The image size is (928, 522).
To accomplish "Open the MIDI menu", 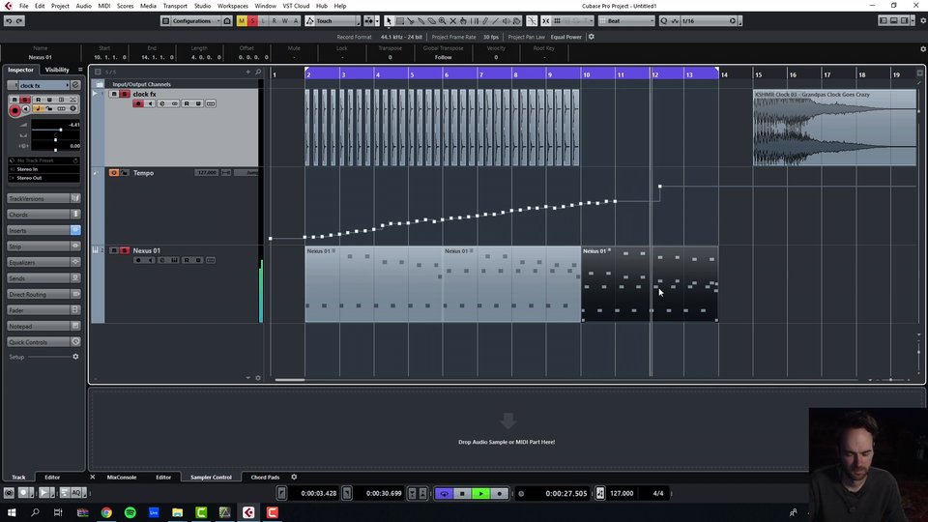I will coord(104,6).
